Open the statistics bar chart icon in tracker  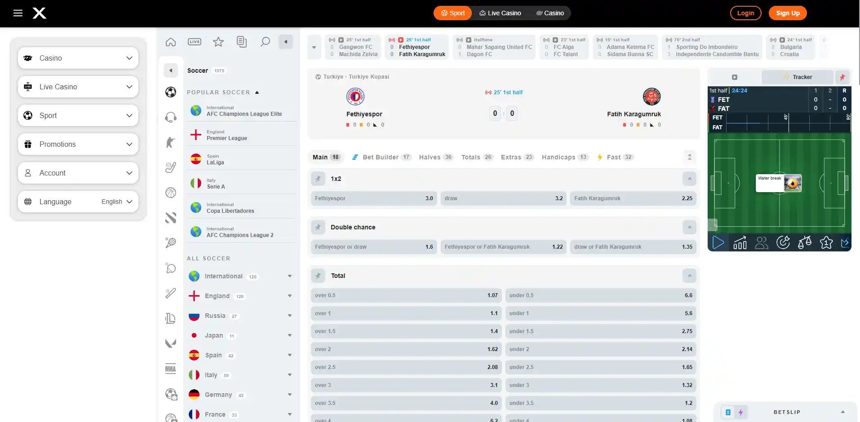click(740, 242)
